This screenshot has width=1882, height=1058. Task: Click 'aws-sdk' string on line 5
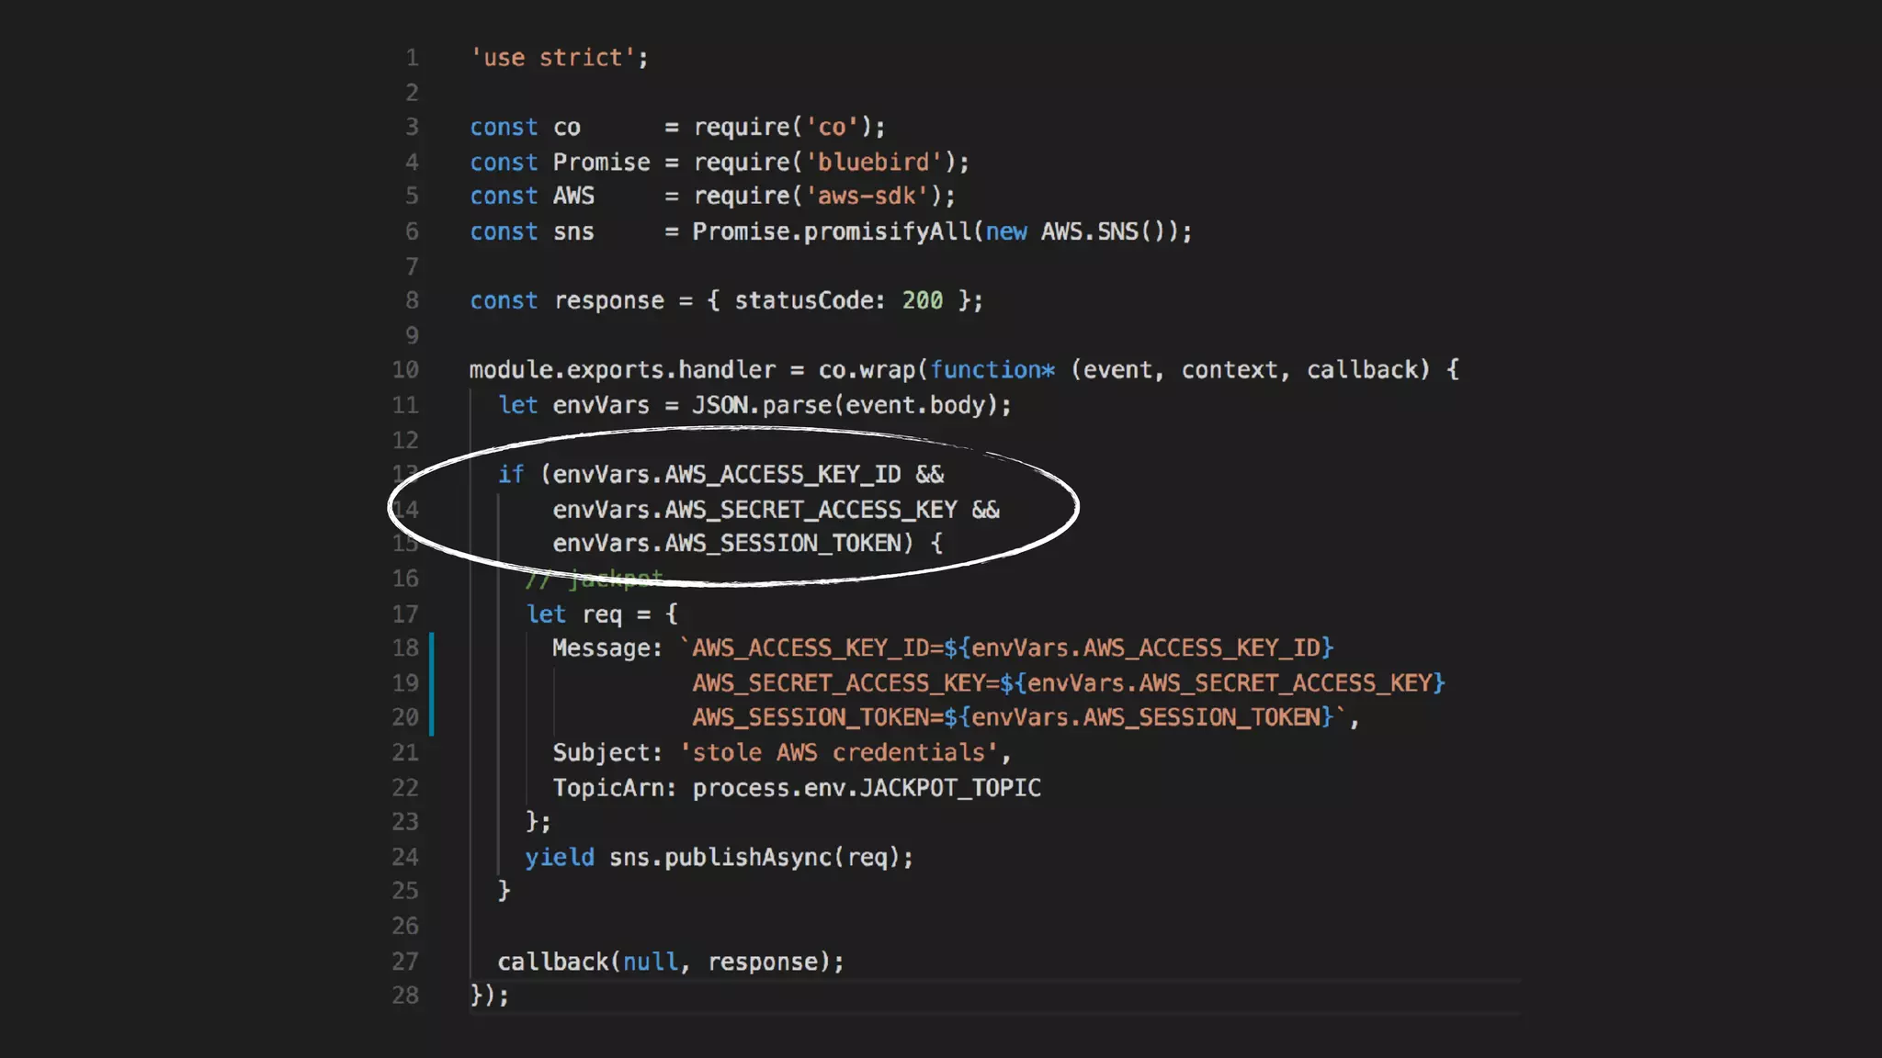[x=867, y=197]
